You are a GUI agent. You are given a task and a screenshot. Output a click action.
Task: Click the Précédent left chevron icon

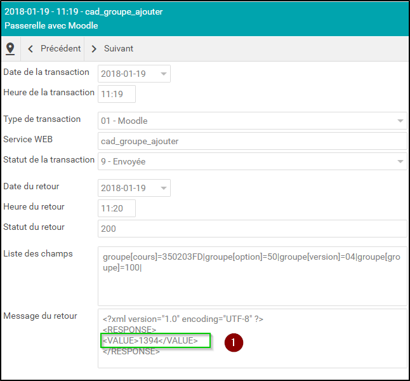(30, 49)
